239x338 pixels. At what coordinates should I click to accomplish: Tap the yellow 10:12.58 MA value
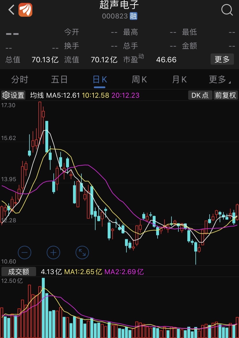click(96, 95)
